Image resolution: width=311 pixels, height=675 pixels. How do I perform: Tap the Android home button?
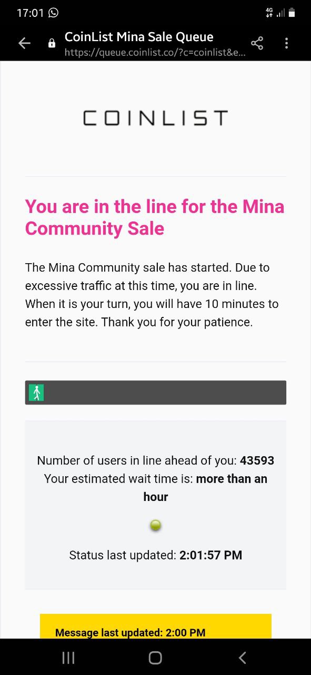click(155, 657)
